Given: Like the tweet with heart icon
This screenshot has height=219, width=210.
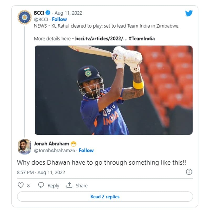Looking at the screenshot, I should (21, 185).
